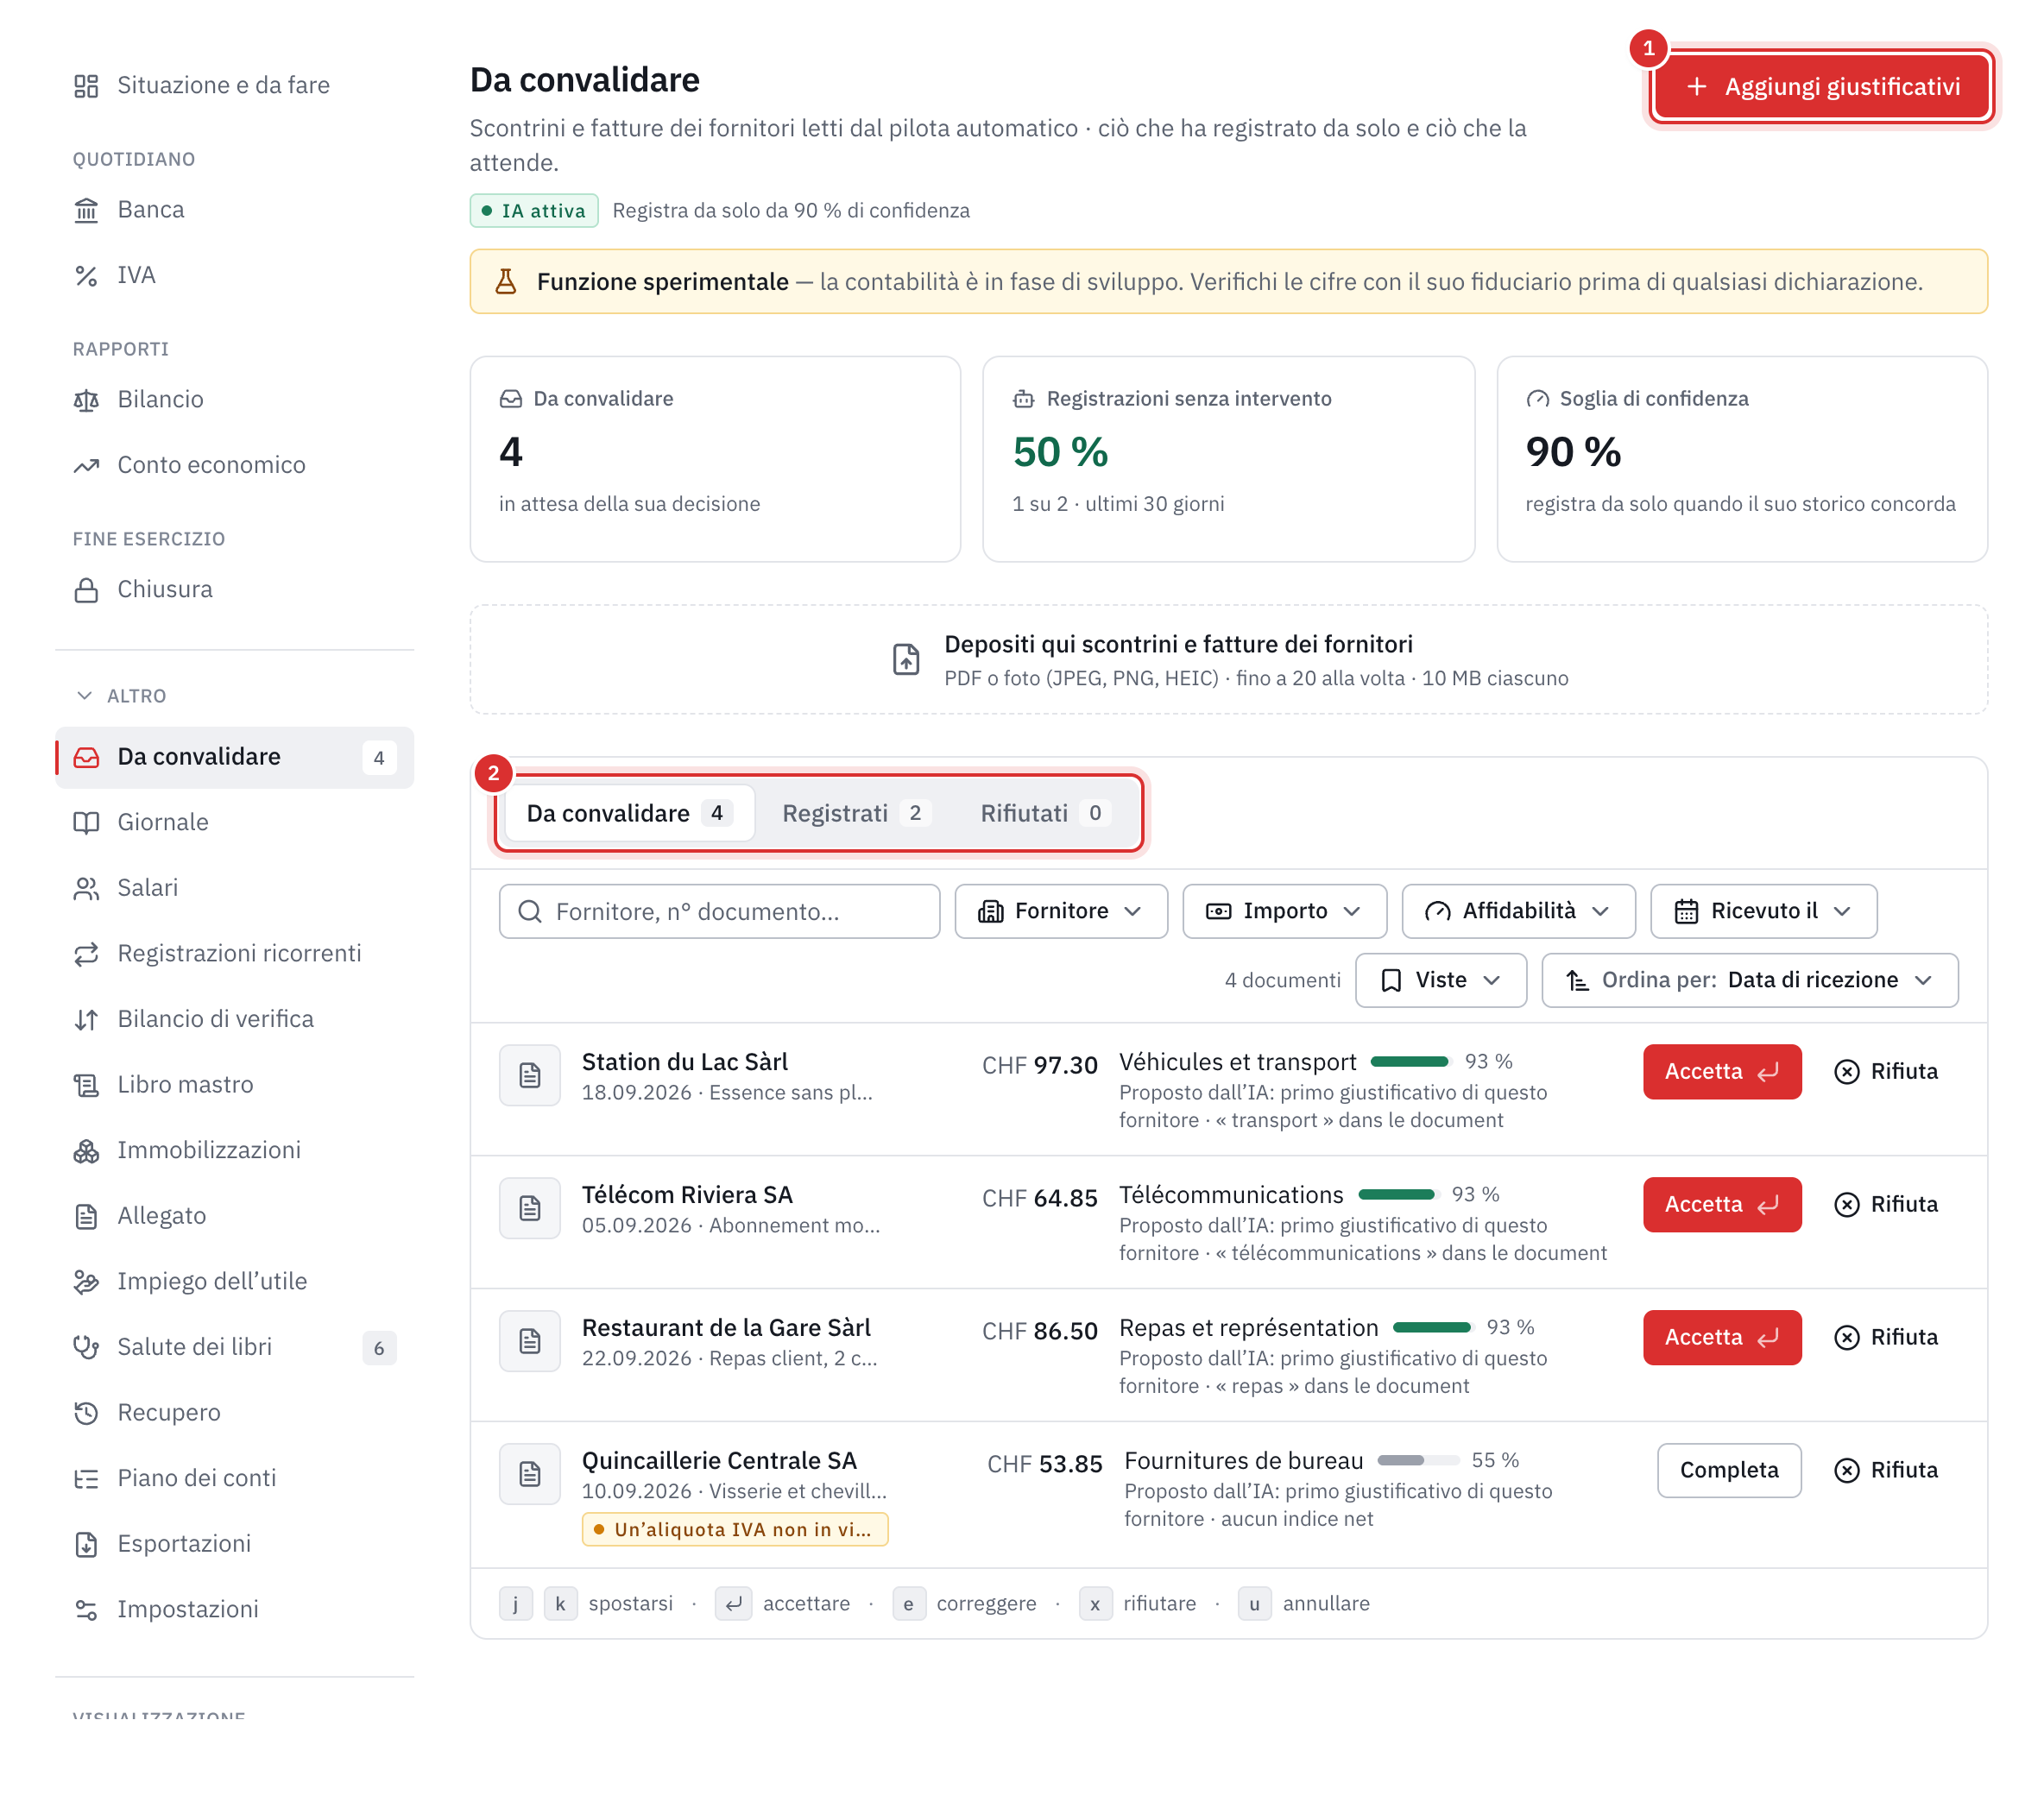Click the Un'aliquota IVA warning badge
This screenshot has height=1802, width=2044.
(735, 1530)
